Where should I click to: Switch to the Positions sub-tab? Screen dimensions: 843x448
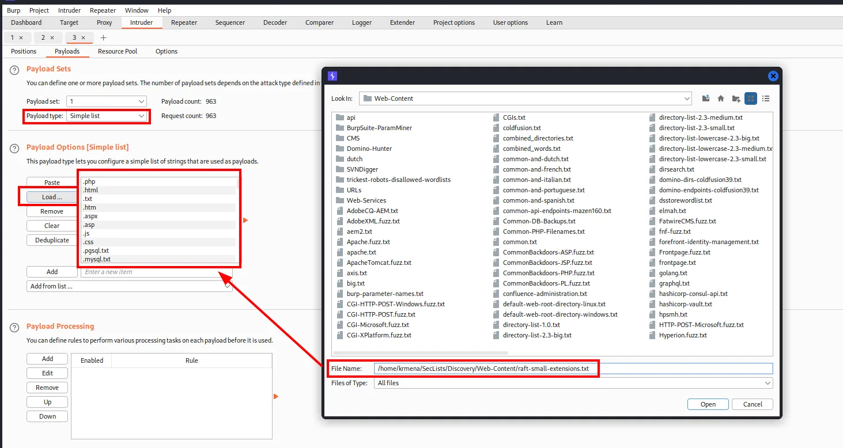[x=24, y=51]
